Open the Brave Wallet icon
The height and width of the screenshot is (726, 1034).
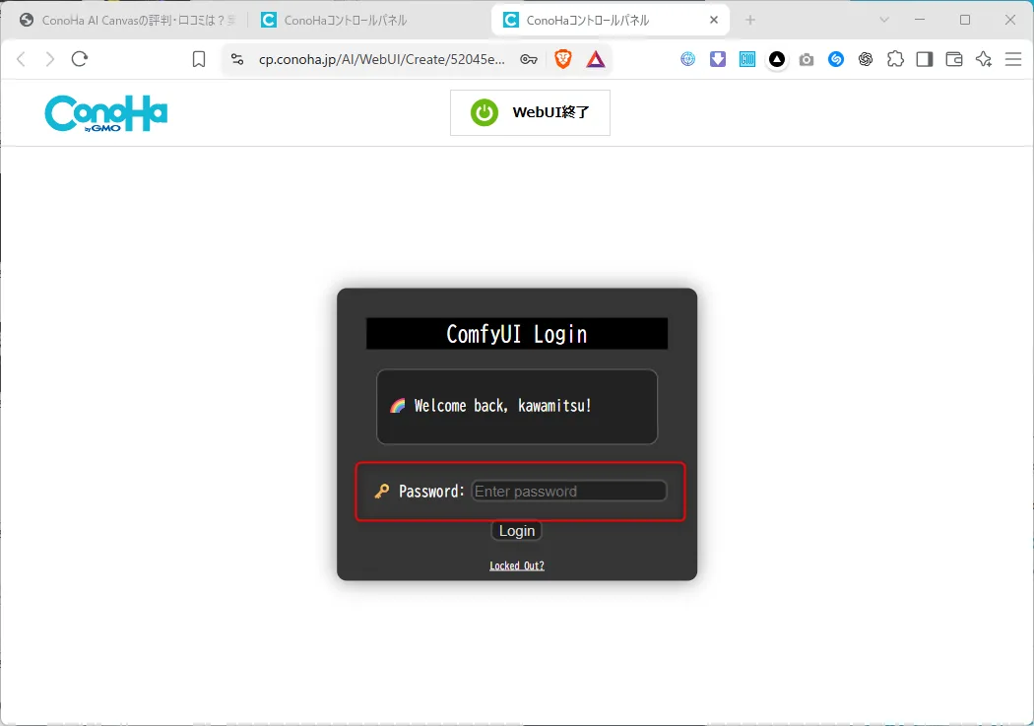[x=954, y=59]
